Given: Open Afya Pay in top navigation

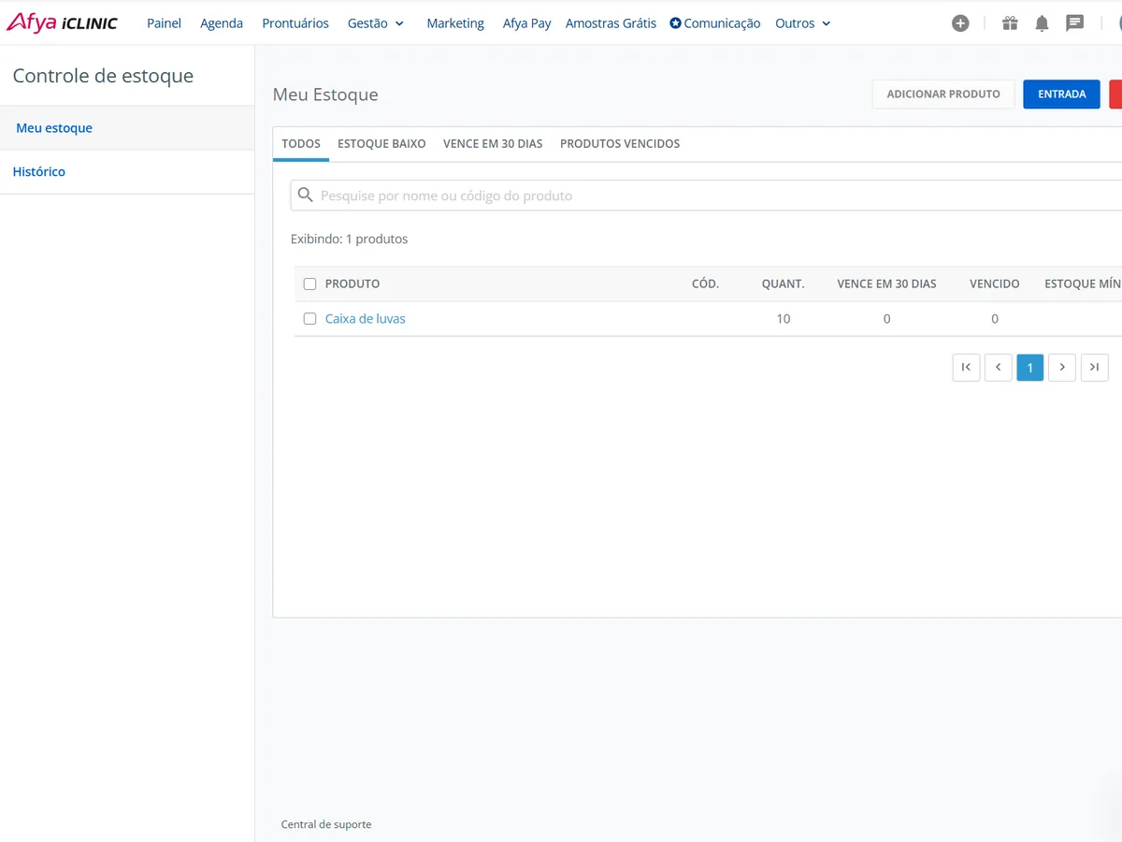Looking at the screenshot, I should 527,23.
